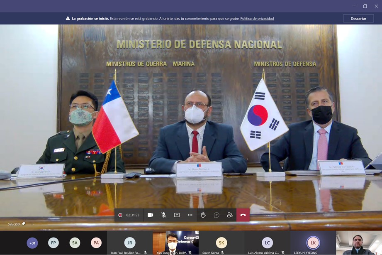The height and width of the screenshot is (255, 382).
Task: Click the self-view video thumbnail
Action: tap(359, 243)
